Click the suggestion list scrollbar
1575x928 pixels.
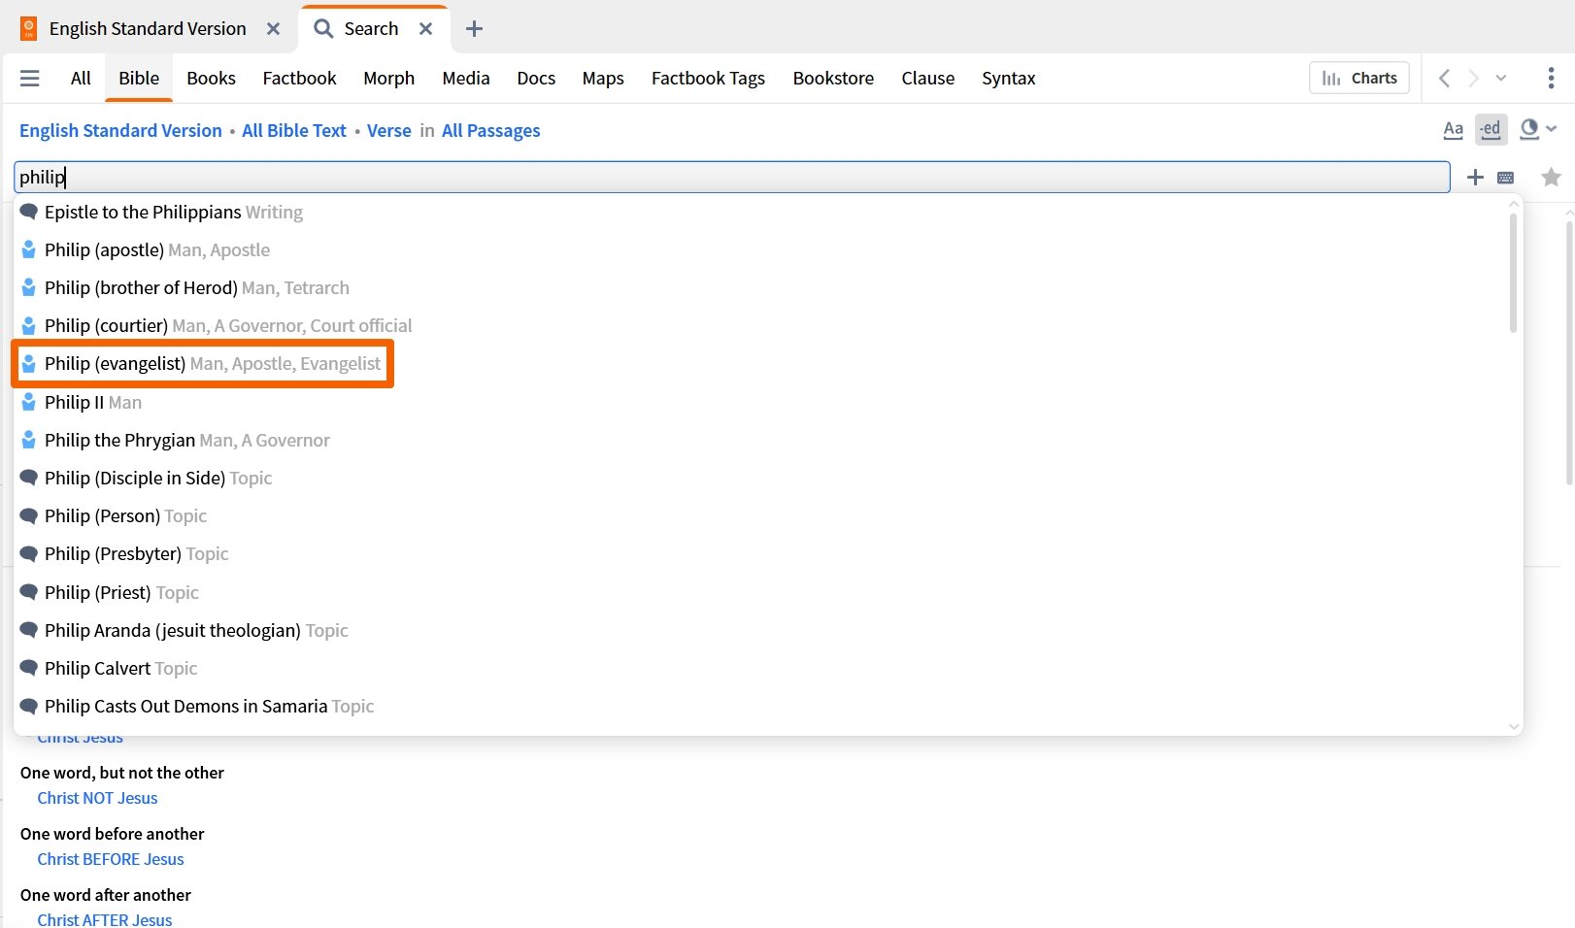1513,273
